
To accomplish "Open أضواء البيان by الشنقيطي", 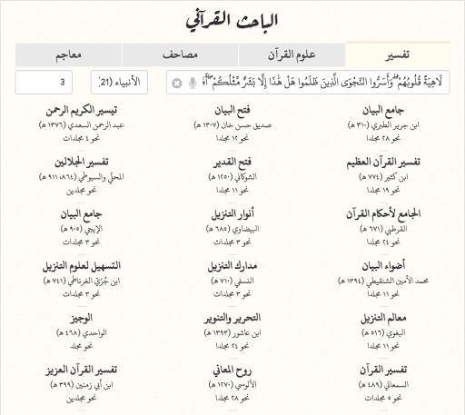I will point(383,266).
